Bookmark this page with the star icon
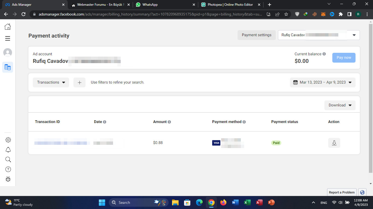373x209 pixels. pos(286,14)
